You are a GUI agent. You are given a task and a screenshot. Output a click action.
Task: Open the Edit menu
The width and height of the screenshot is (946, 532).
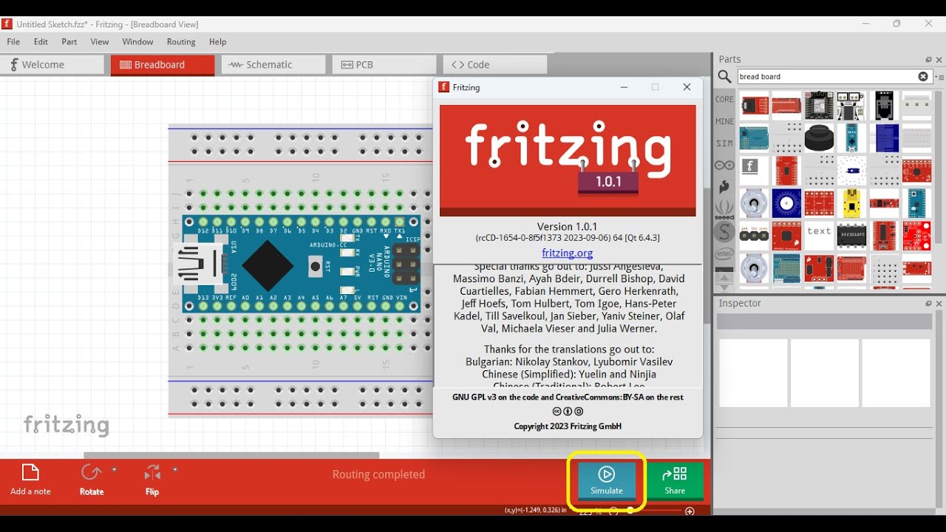pos(41,42)
